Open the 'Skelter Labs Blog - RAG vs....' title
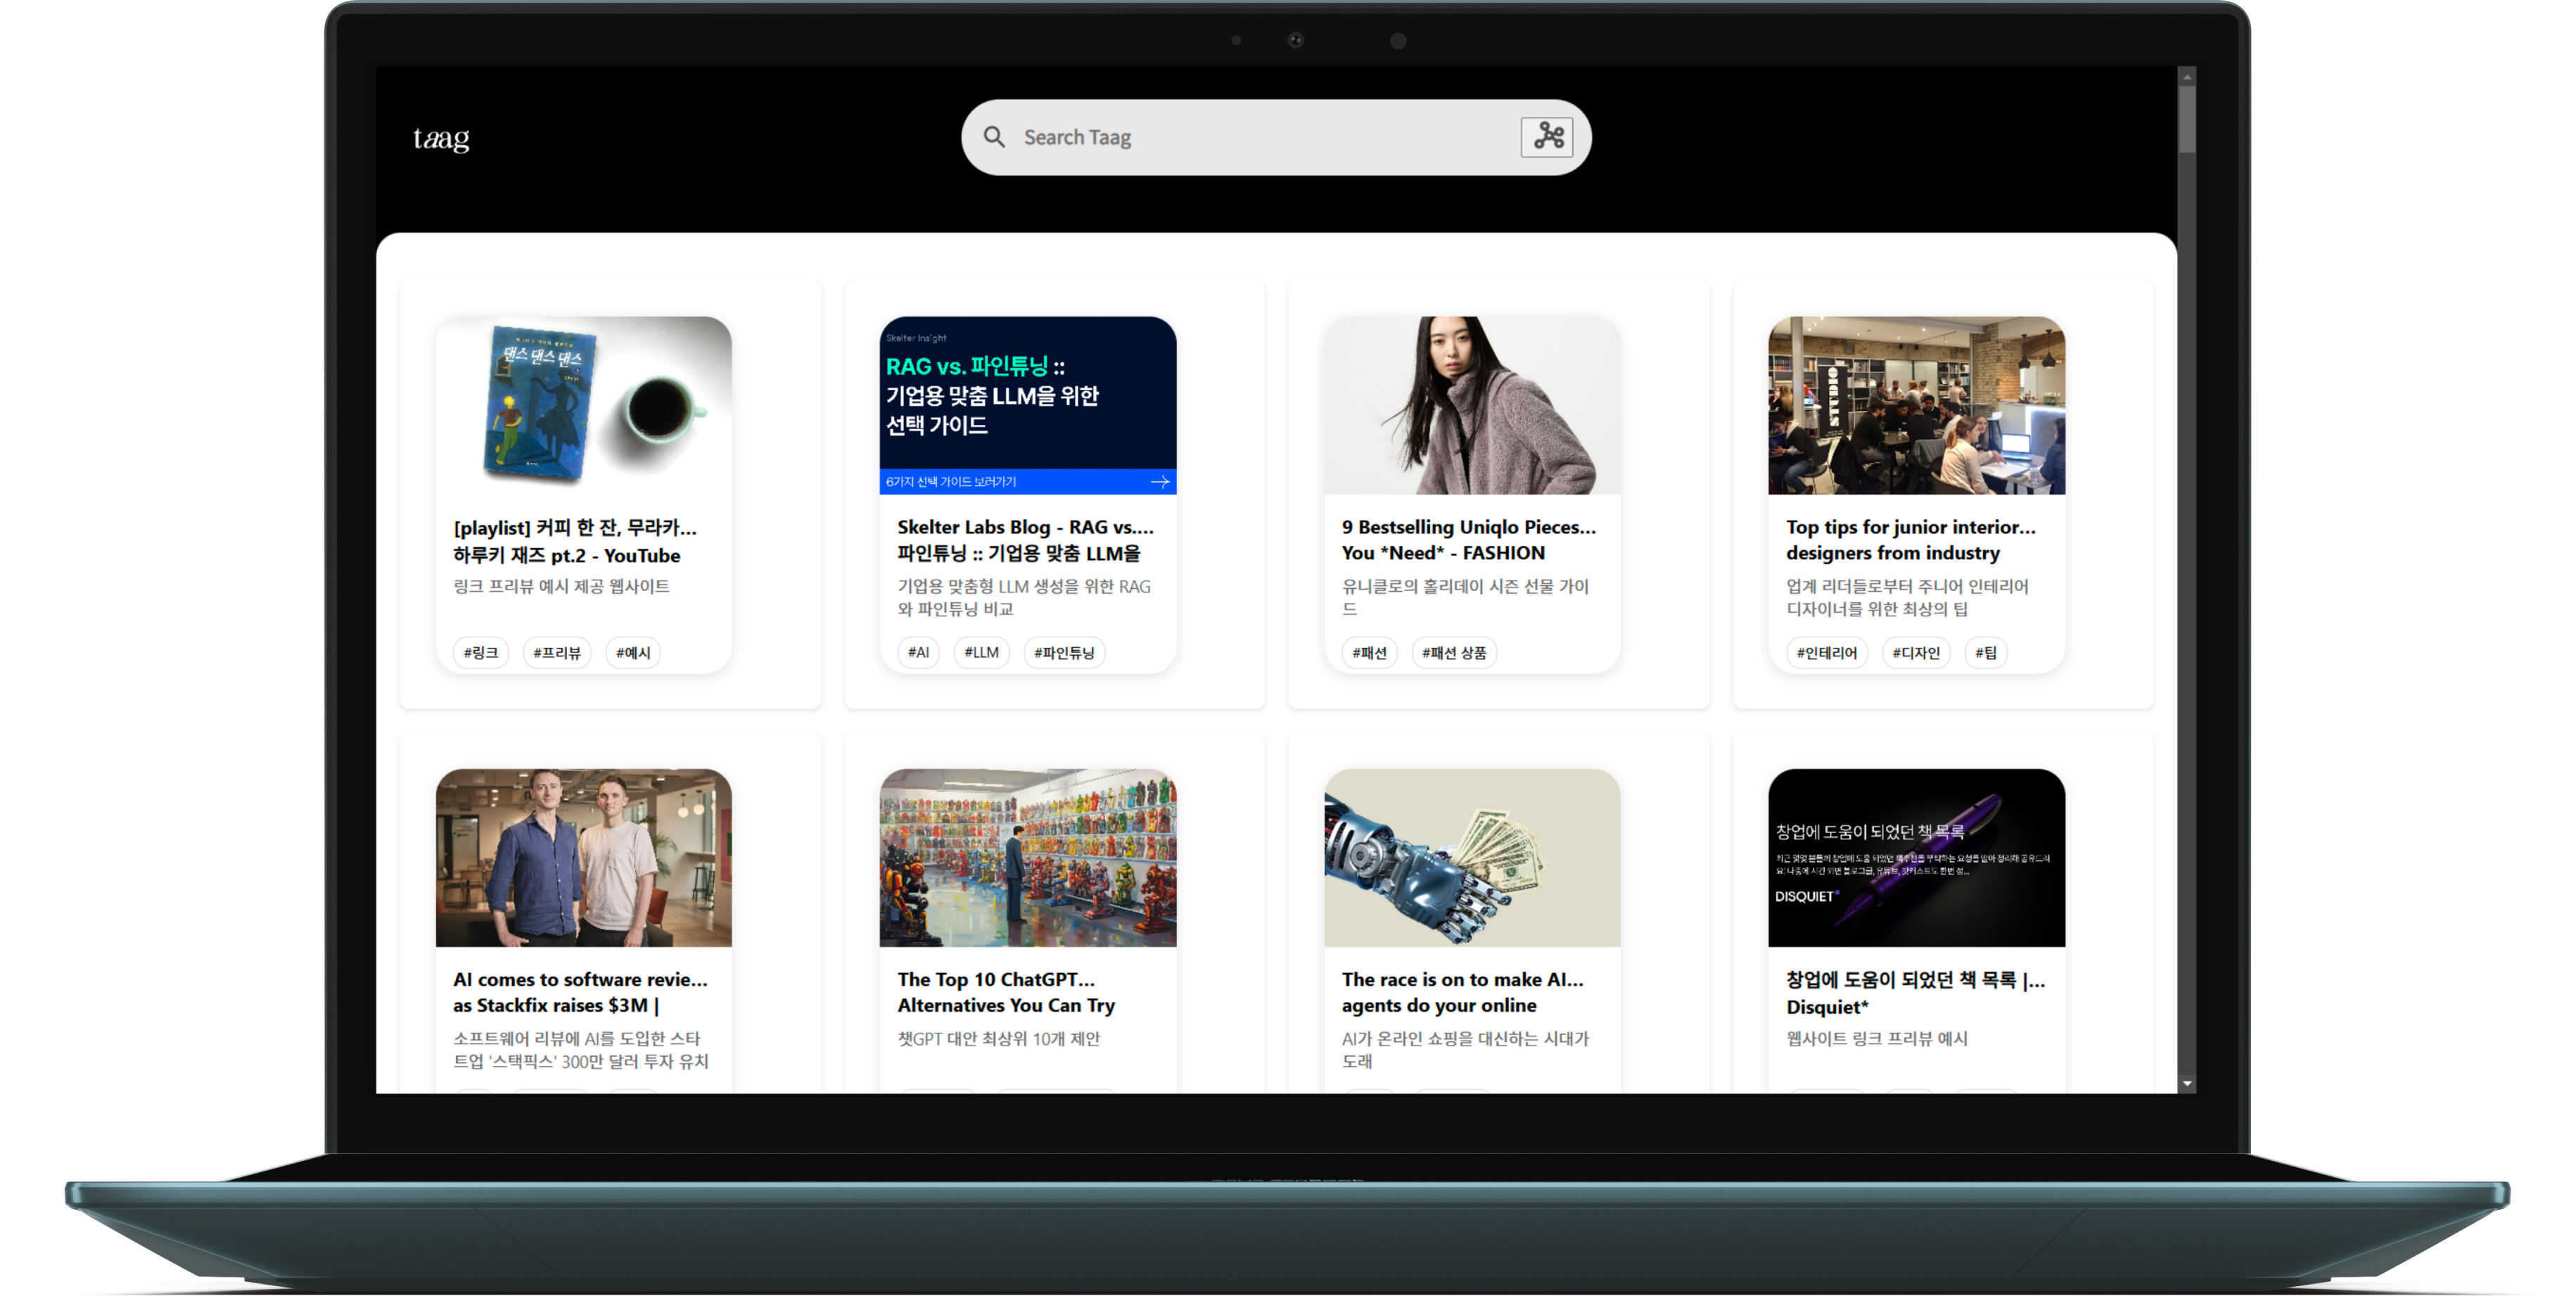Viewport: 2576px width, 1296px height. 1025,540
